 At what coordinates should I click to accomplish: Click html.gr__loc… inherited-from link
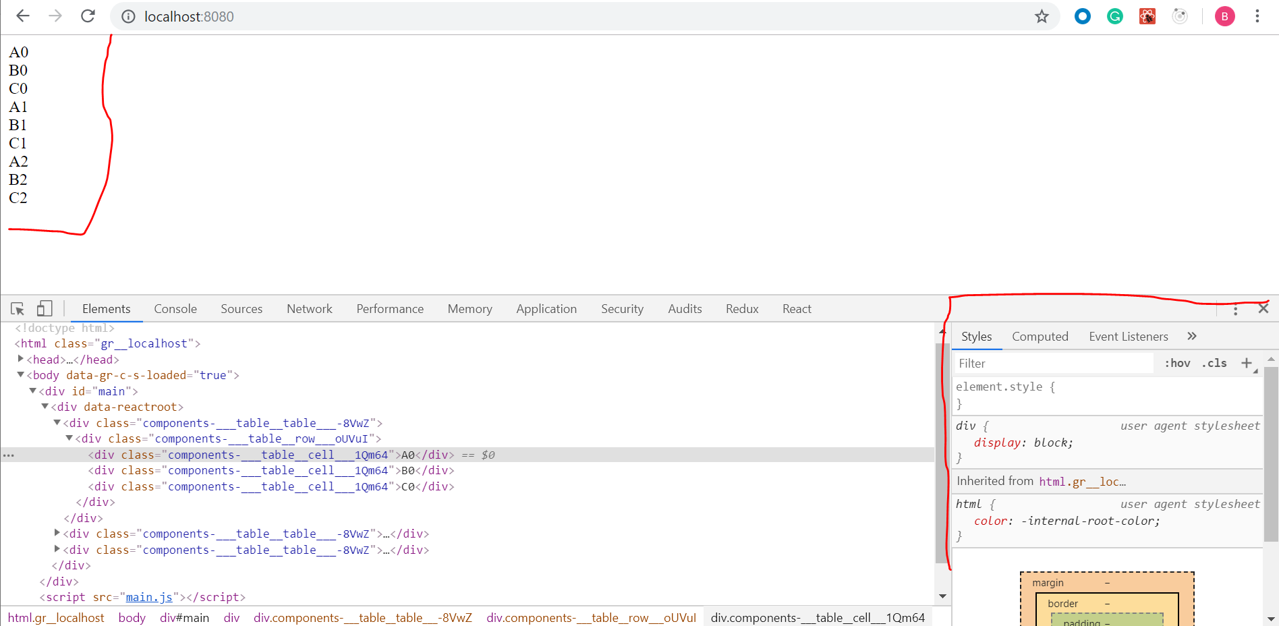tap(1083, 482)
